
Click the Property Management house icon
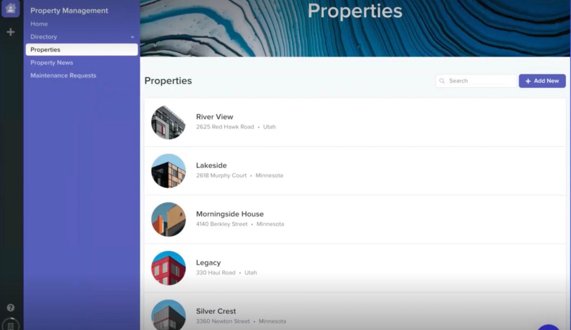tap(11, 8)
